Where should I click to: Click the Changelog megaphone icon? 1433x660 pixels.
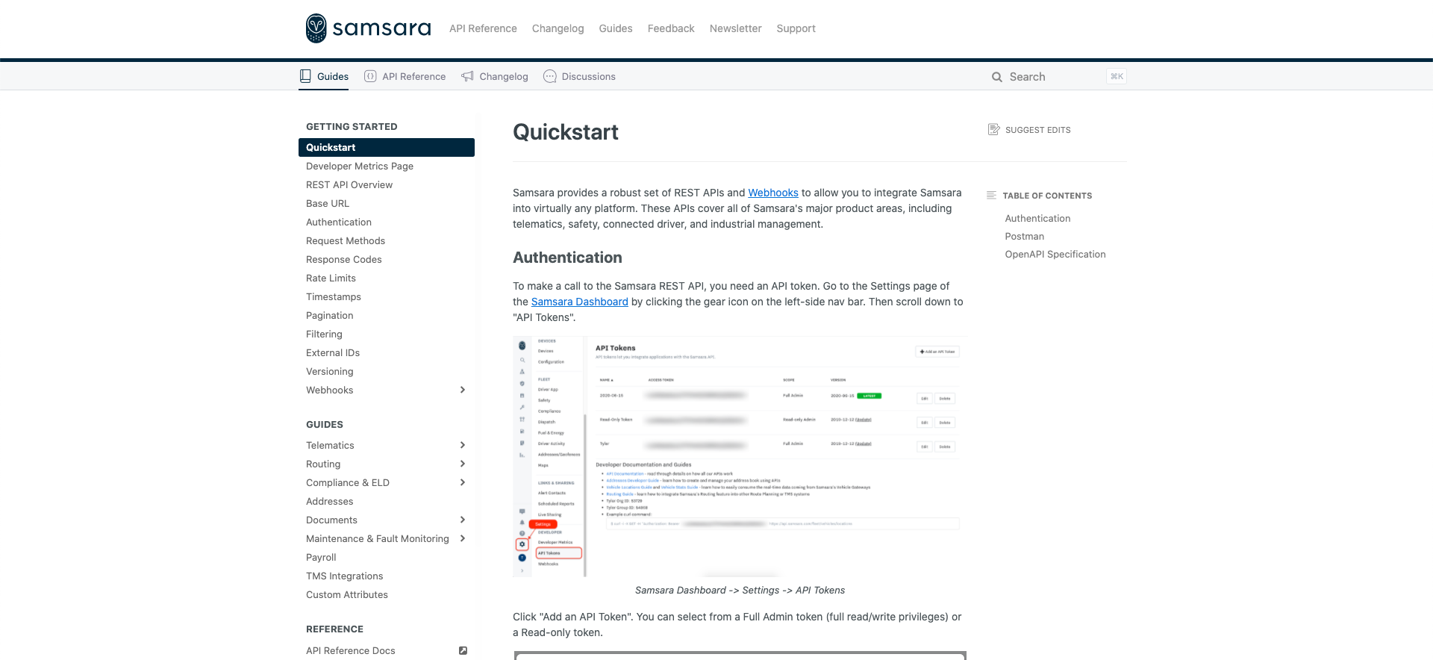[x=467, y=76]
